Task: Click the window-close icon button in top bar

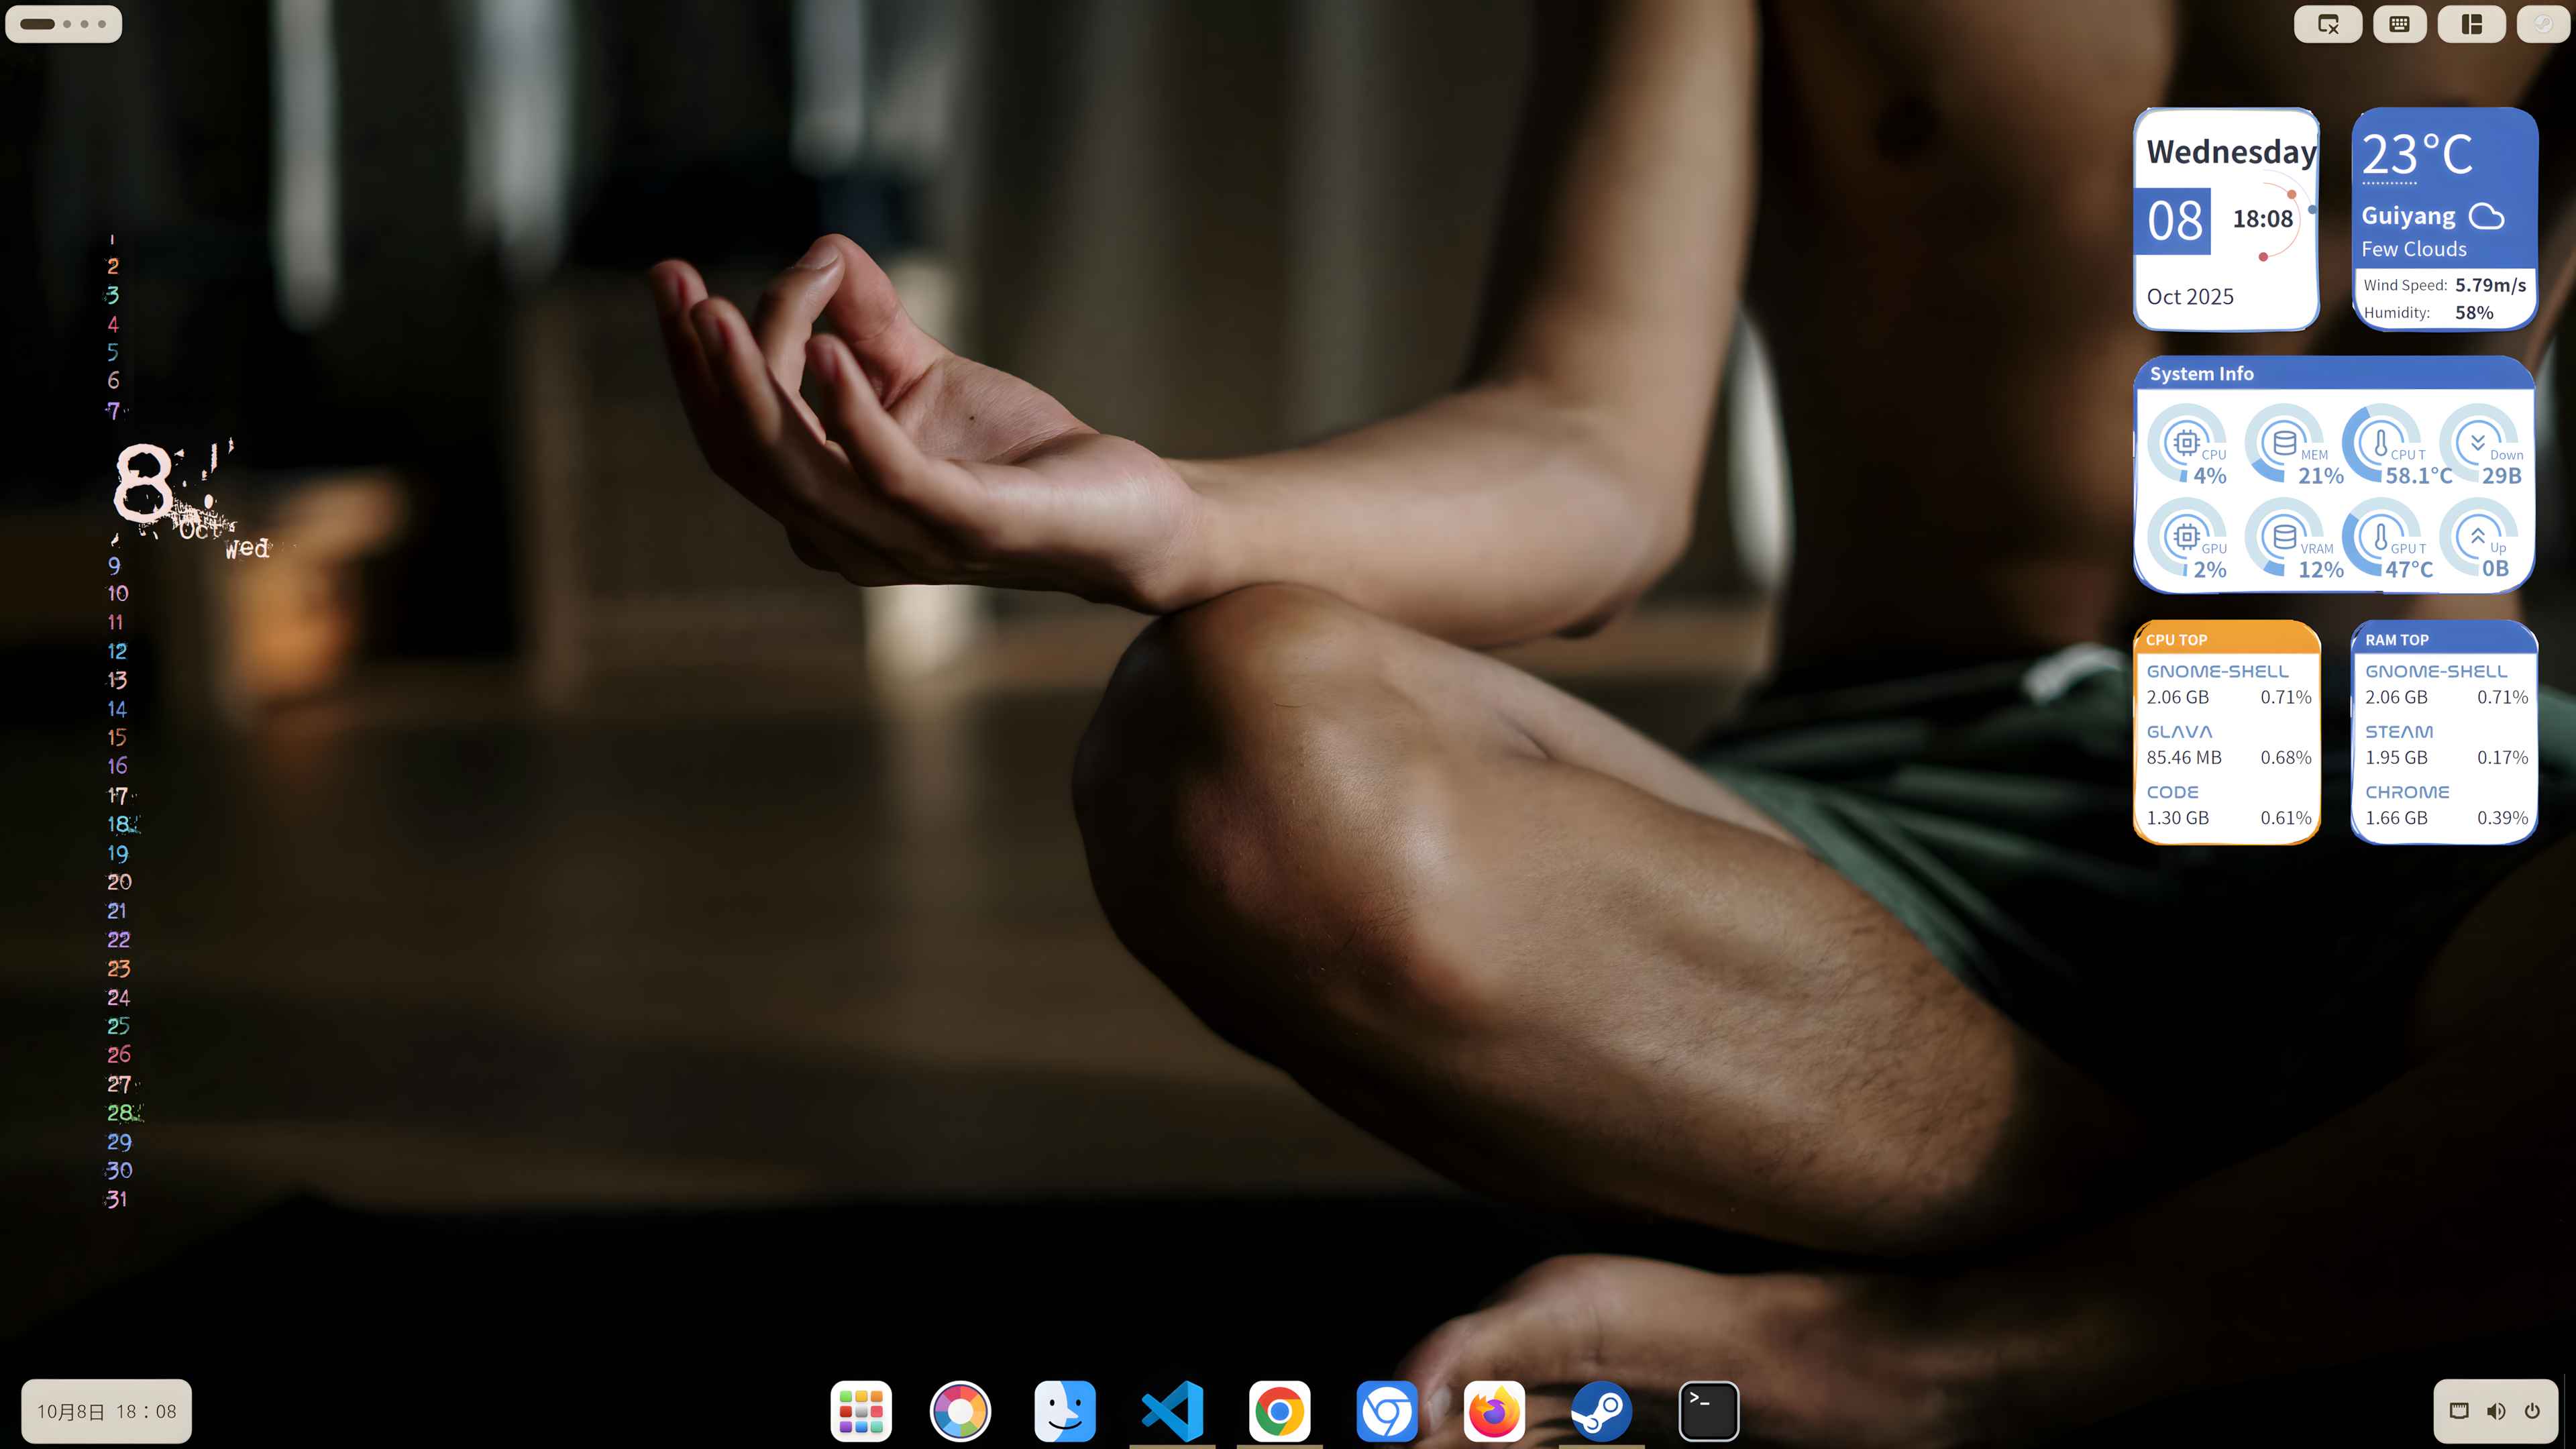Action: pyautogui.click(x=2328, y=24)
